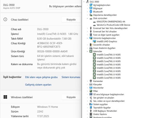Open the Sistem koruması link
The width and height of the screenshot is (165, 118).
(71, 77)
